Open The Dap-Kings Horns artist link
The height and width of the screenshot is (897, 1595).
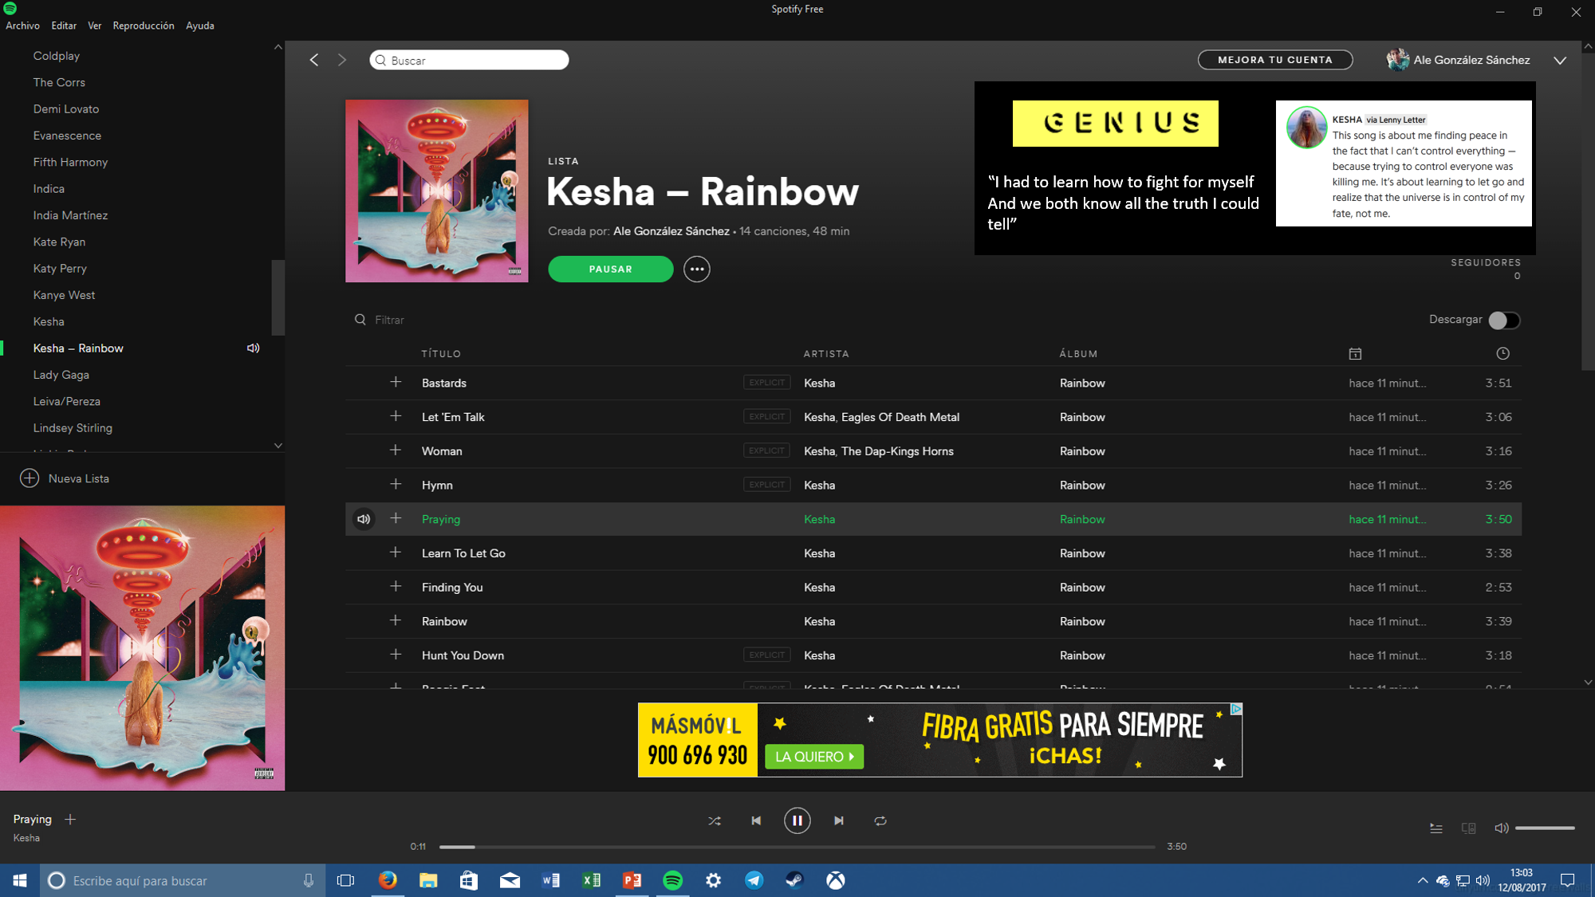897,451
